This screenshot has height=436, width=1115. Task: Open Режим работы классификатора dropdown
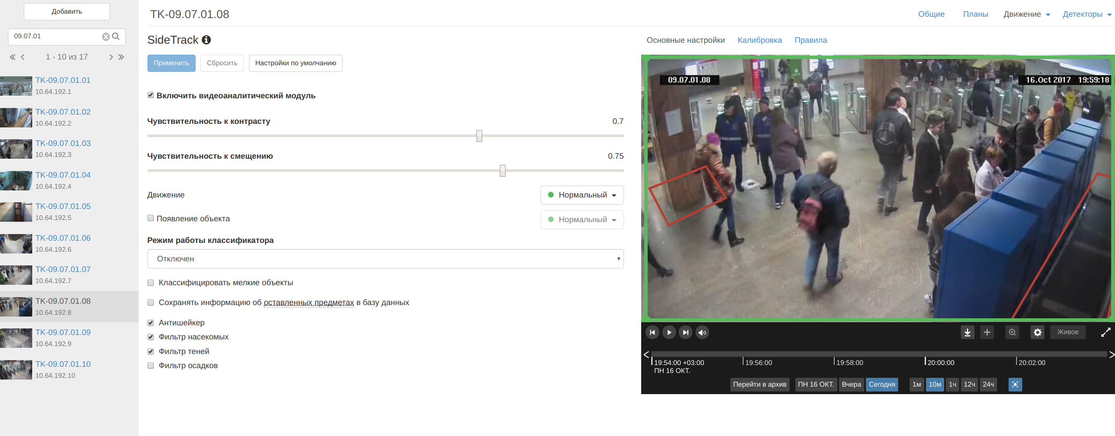click(x=385, y=259)
